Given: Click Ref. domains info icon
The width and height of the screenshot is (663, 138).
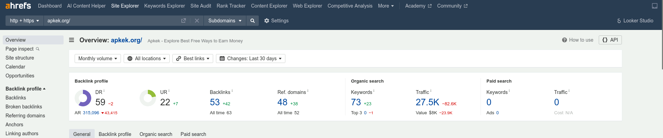Looking at the screenshot, I should pos(308,91).
